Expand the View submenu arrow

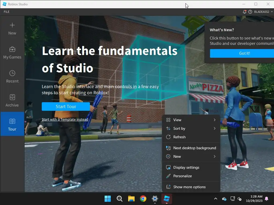pos(215,120)
